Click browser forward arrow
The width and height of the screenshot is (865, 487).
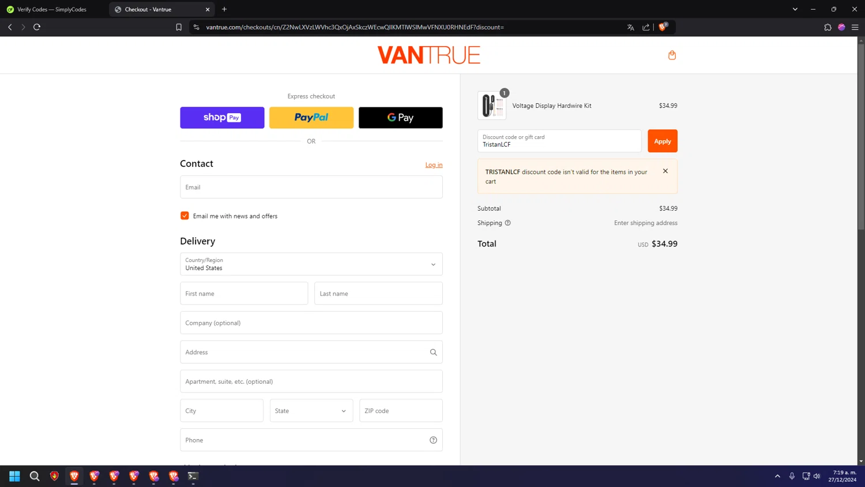coord(23,27)
